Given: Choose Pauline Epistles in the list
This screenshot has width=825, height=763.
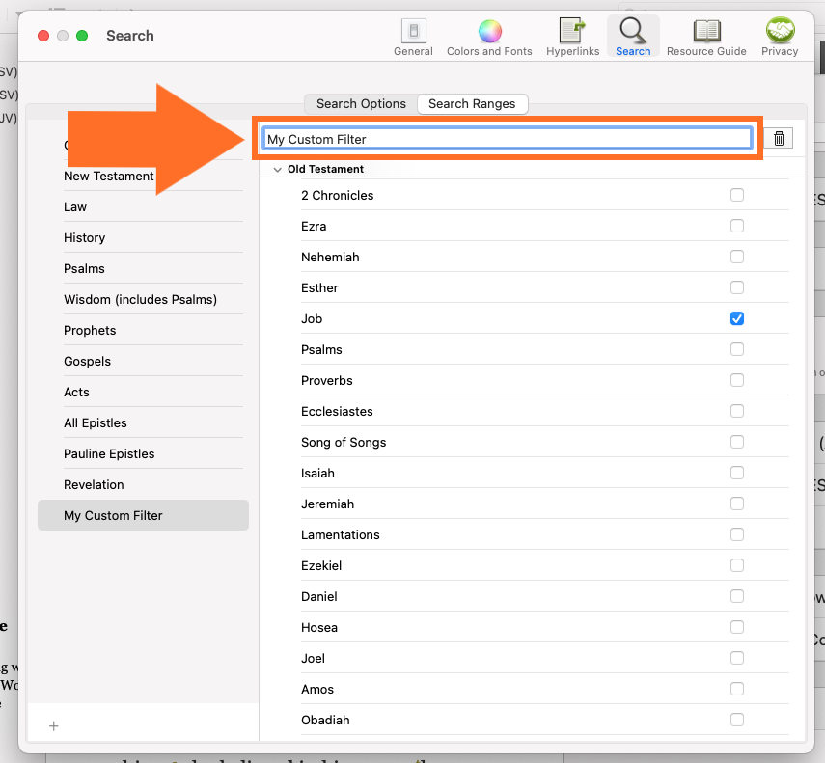Looking at the screenshot, I should [109, 453].
